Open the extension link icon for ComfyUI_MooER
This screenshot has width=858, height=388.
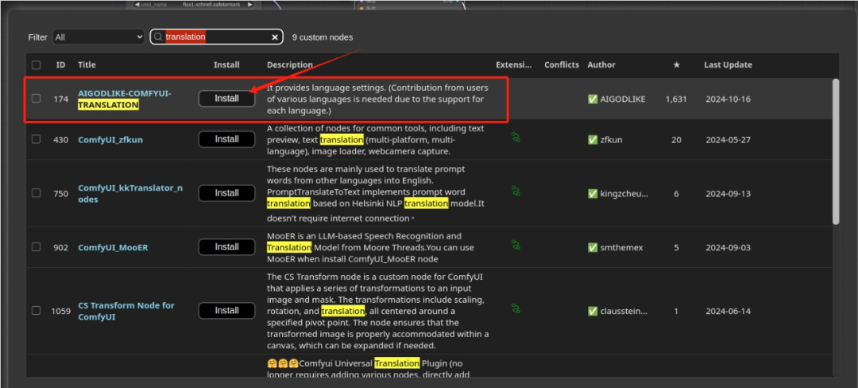515,245
